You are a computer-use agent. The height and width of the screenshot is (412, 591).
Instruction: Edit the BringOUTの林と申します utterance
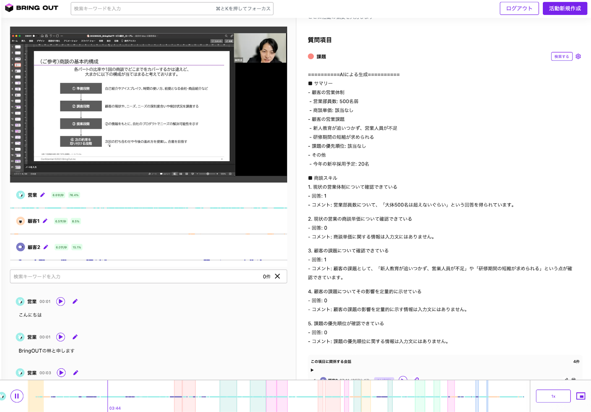coord(75,337)
